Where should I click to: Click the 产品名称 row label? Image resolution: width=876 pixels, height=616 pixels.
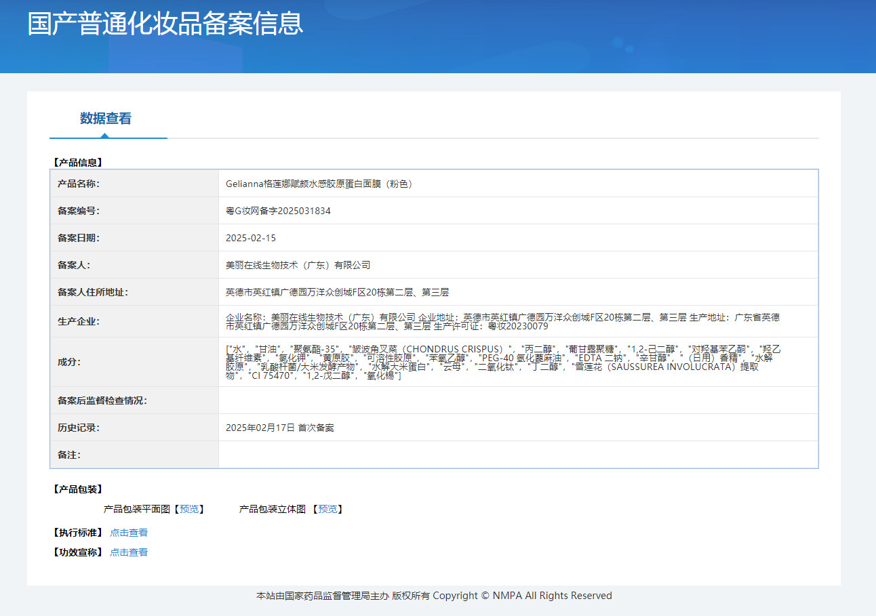[x=79, y=184]
